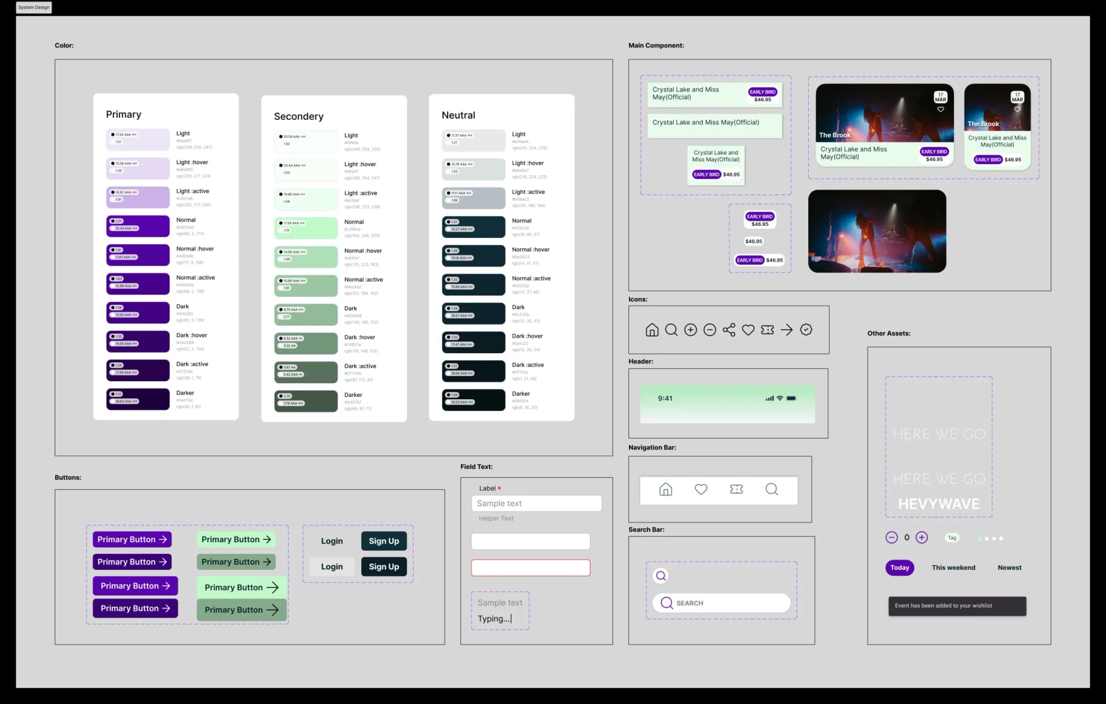The image size is (1106, 704).
Task: Click the pagination dots indicator
Action: pos(990,538)
